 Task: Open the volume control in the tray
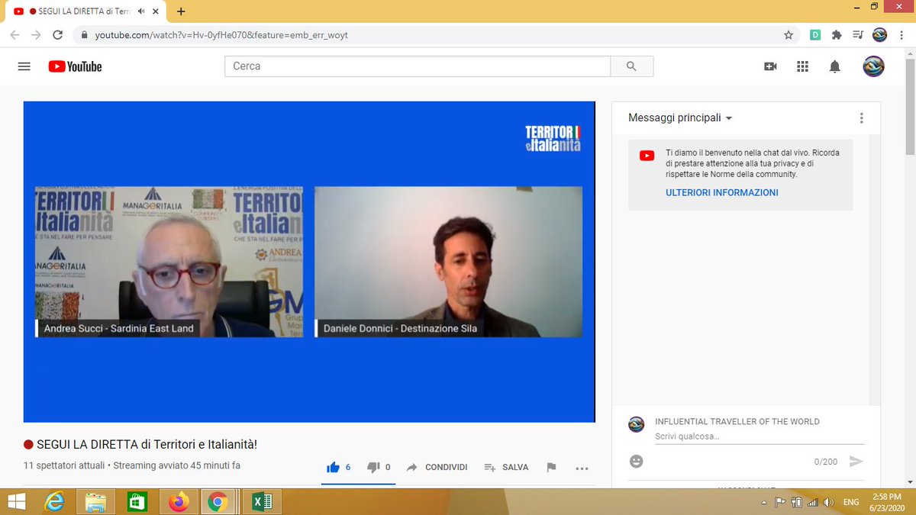(x=828, y=503)
